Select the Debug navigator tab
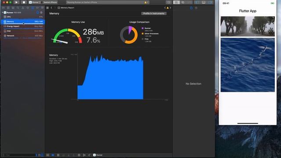281x158 pixels. click(32, 8)
